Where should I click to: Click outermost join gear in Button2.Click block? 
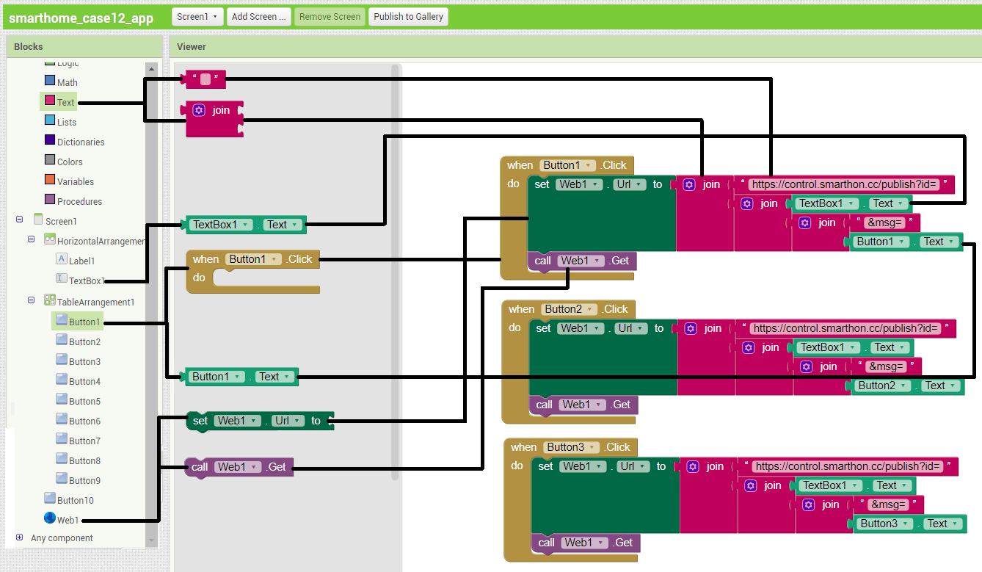tap(691, 328)
